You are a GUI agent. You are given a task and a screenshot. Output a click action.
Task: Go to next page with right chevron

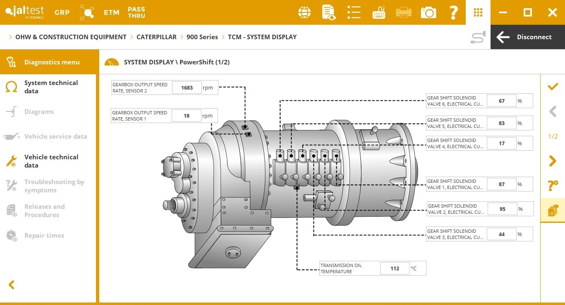(553, 161)
